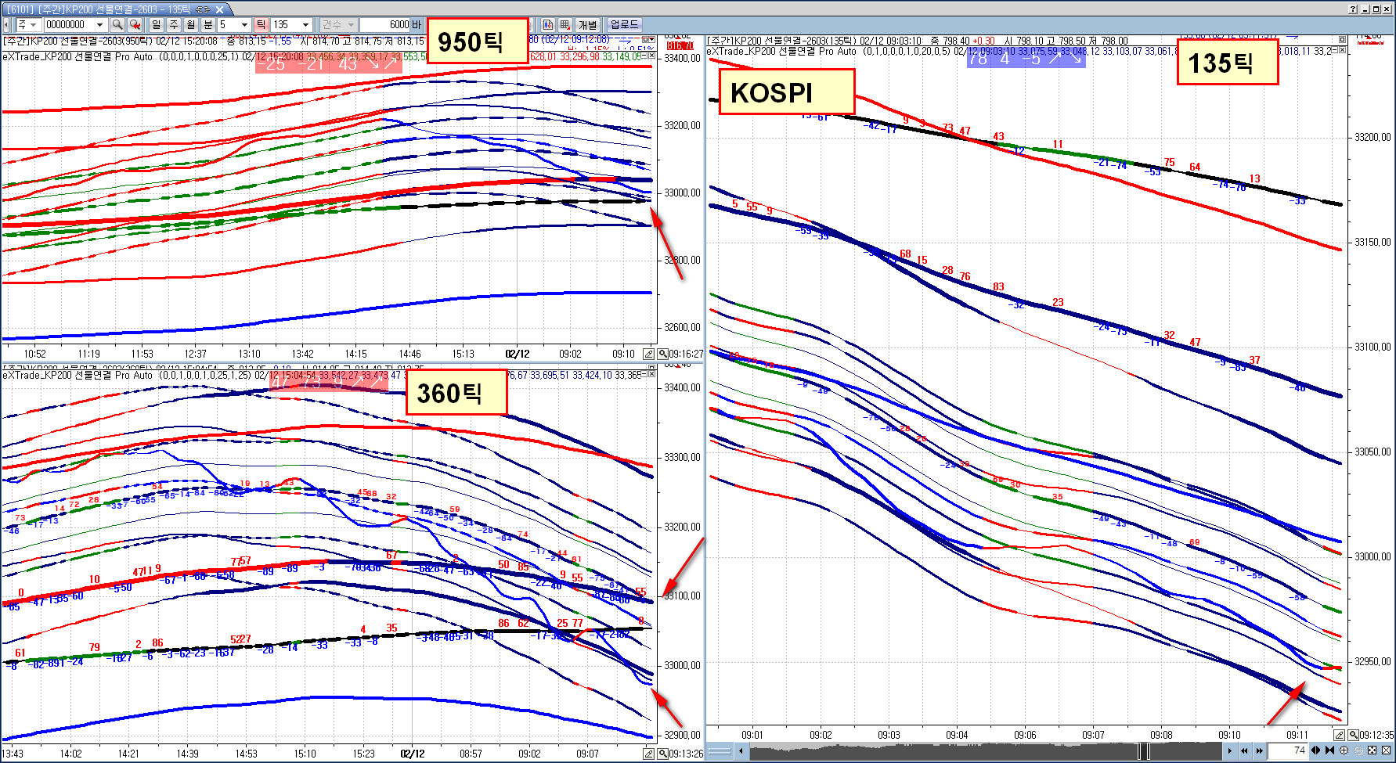Viewport: 1396px width, 763px height.
Task: Click the 업로드 upload button
Action: pos(625,24)
